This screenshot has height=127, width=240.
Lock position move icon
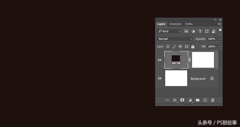pos(180,47)
